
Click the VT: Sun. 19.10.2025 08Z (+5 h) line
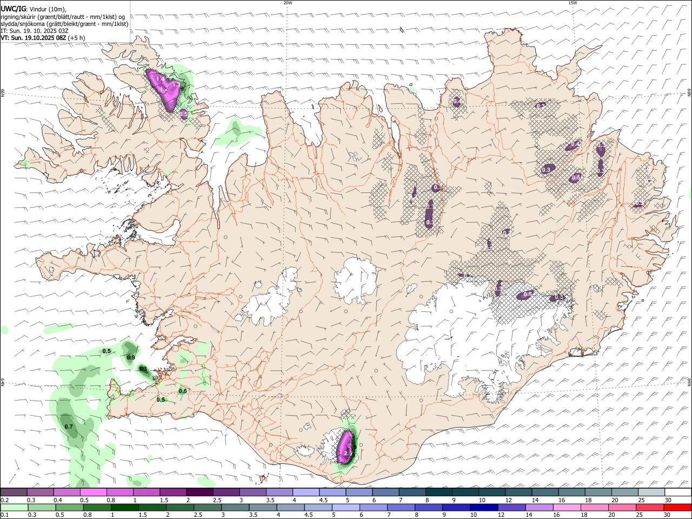click(42, 38)
